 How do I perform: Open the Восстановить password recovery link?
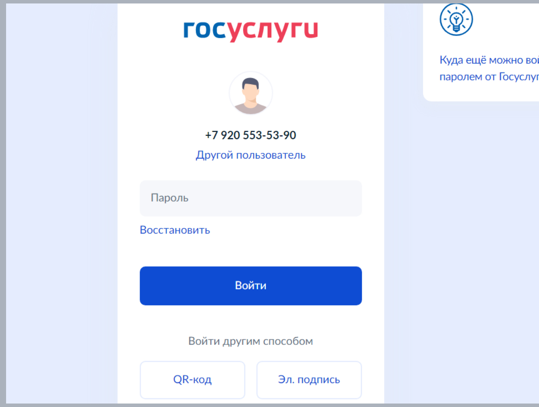tap(175, 230)
